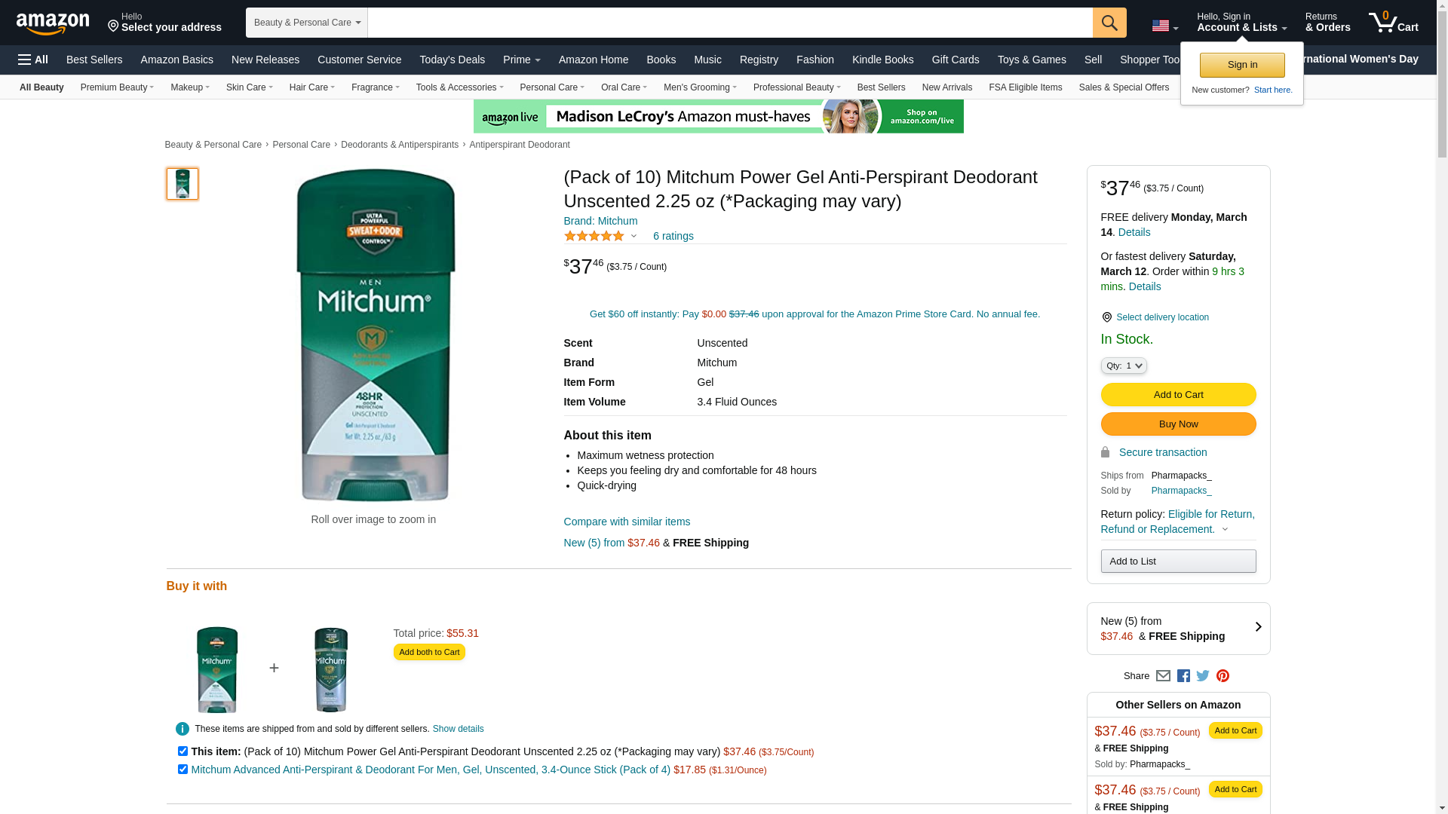Open the All hamburger menu
This screenshot has height=814, width=1448.
click(x=33, y=60)
